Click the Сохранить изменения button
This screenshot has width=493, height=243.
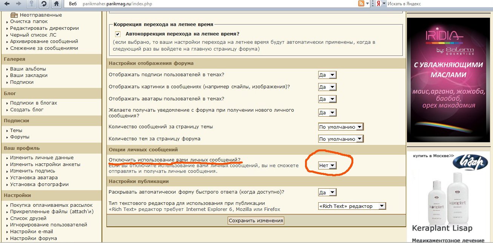click(256, 220)
